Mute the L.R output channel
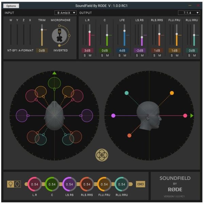Image resolution: width=204 pixels, height=204 pixels. (90, 56)
